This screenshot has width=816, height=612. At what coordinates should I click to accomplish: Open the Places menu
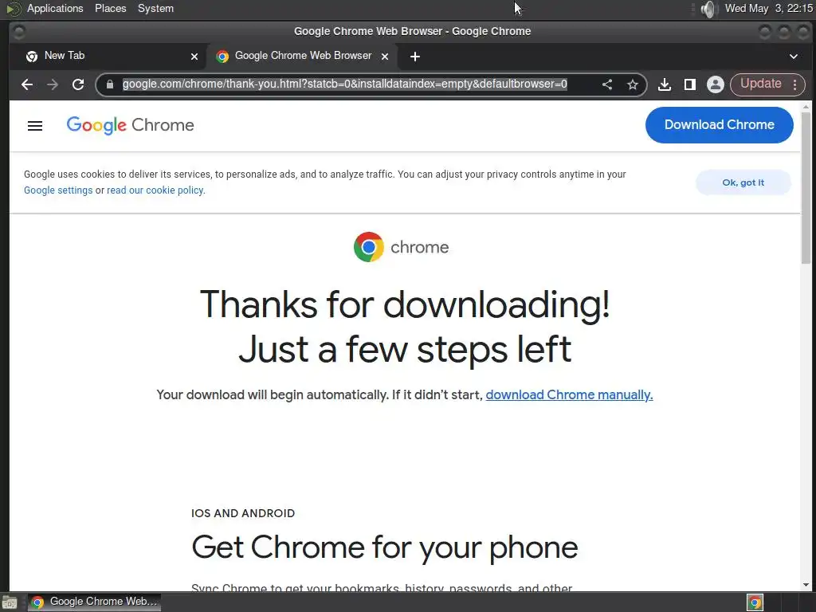click(110, 8)
